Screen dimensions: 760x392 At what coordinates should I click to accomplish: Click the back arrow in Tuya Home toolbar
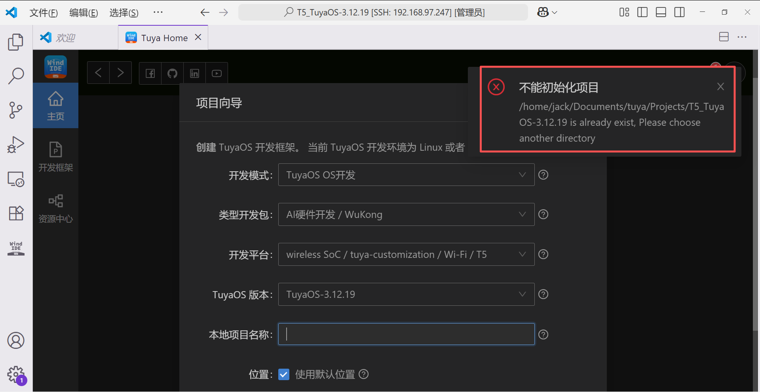[x=98, y=73]
